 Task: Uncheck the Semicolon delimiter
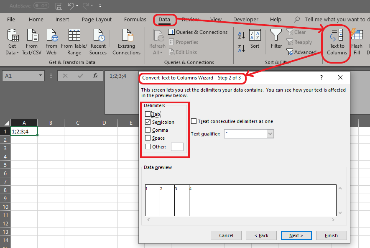pyautogui.click(x=148, y=122)
